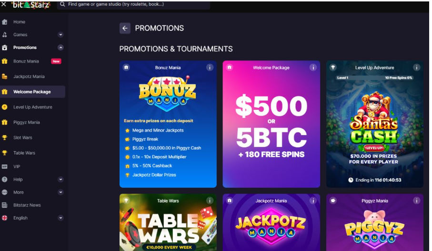Expand the Help submenu chevron
Image resolution: width=432 pixels, height=251 pixels.
60,180
